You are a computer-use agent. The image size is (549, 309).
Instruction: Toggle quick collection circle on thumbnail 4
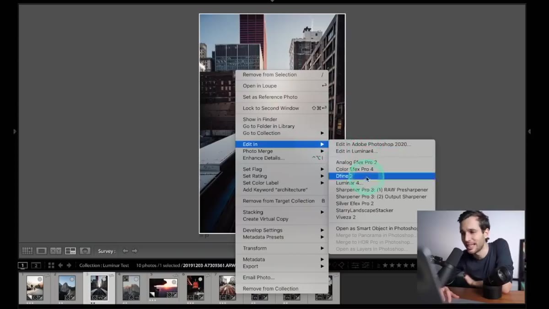[136, 279]
